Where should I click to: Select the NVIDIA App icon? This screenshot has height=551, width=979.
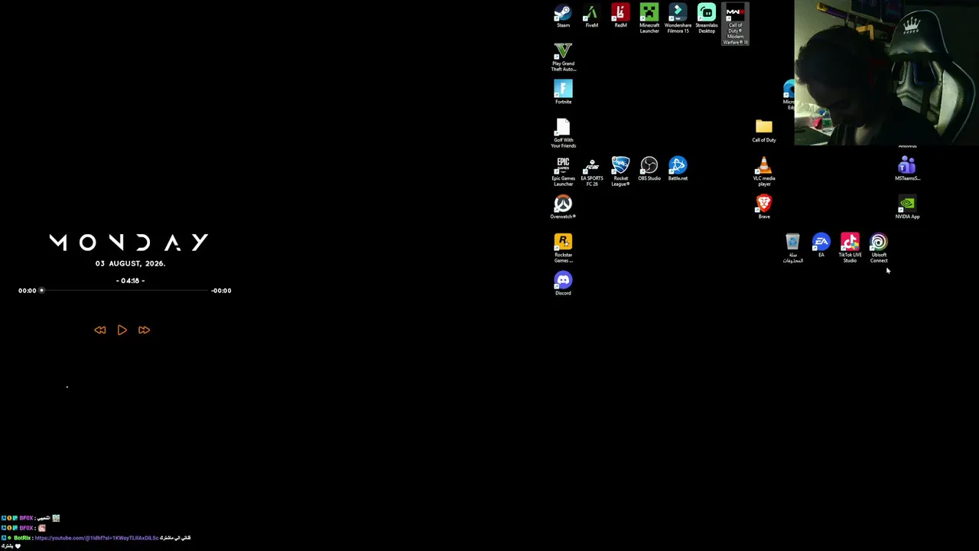coord(907,207)
